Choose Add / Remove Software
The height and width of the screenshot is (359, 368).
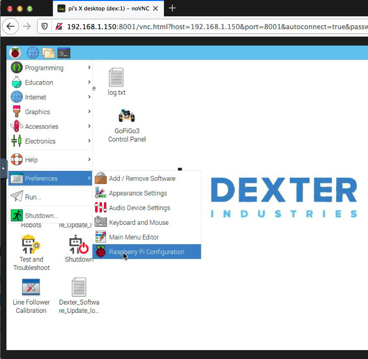pyautogui.click(x=142, y=178)
